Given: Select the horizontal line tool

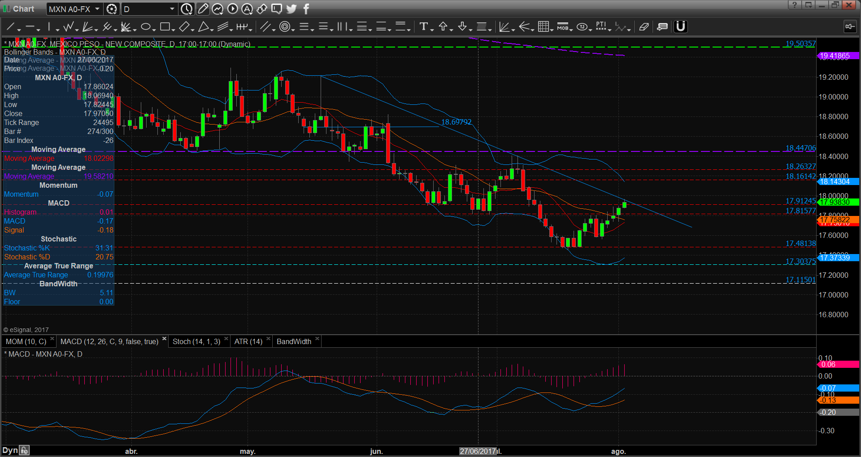Looking at the screenshot, I should 30,27.
